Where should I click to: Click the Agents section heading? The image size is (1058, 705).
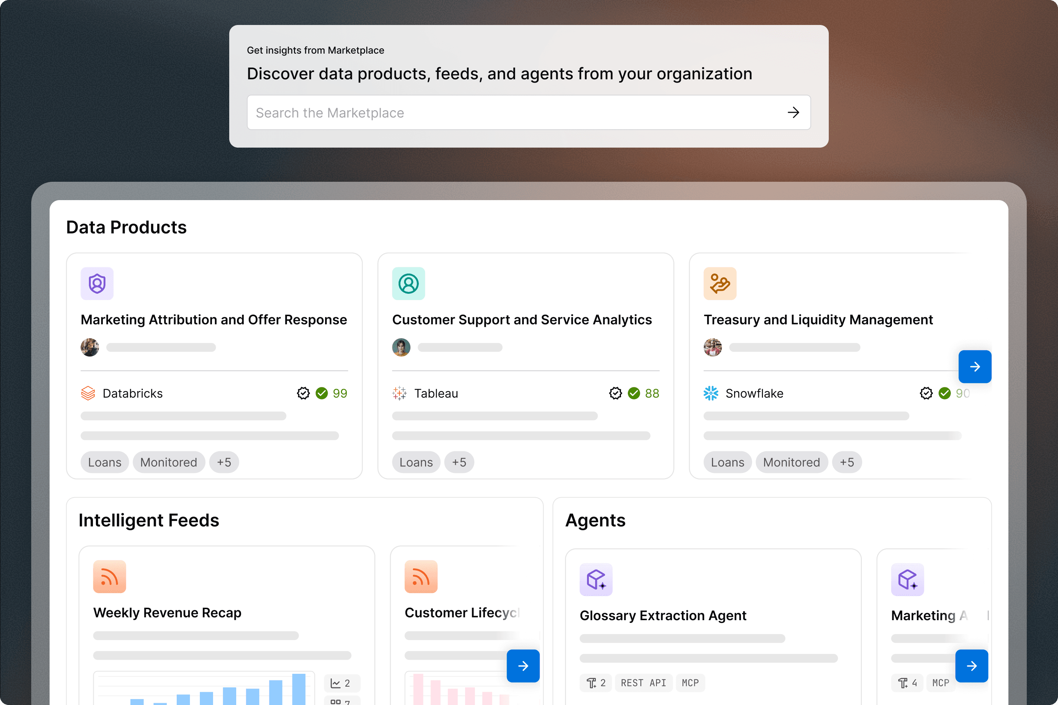(595, 520)
